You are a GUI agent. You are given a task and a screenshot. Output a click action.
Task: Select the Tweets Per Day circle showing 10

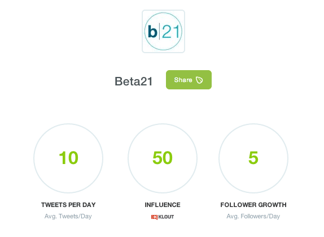[x=68, y=158]
